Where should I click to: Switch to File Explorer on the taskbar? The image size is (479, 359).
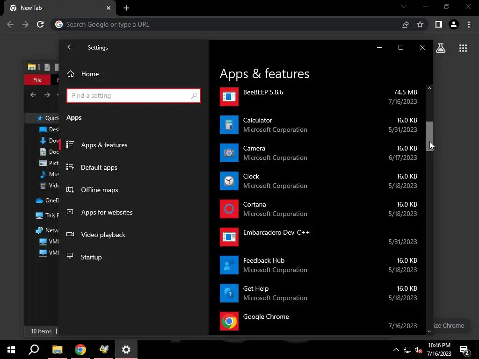coord(58,350)
